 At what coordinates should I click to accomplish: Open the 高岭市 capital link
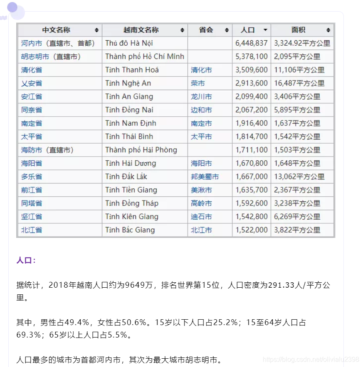tap(201, 203)
